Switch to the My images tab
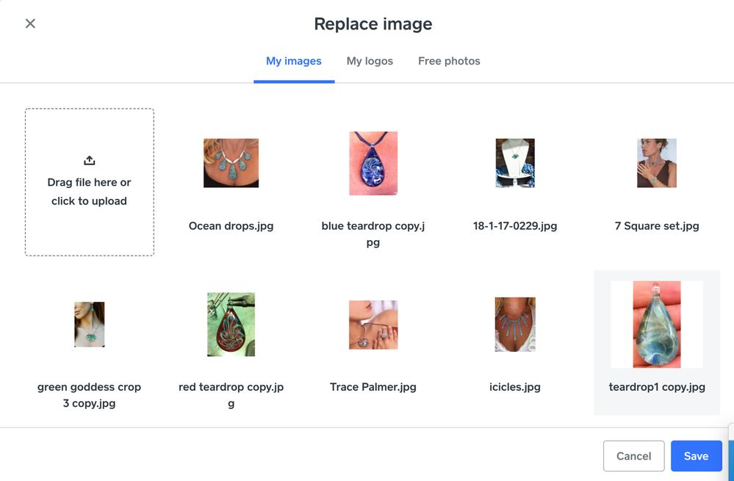The width and height of the screenshot is (734, 481). 293,61
